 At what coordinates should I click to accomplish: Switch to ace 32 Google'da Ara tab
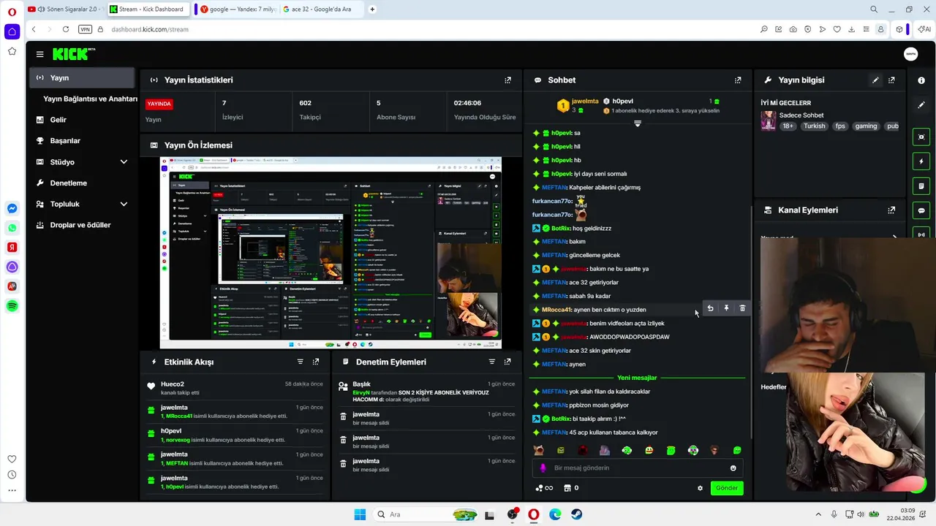tap(320, 9)
